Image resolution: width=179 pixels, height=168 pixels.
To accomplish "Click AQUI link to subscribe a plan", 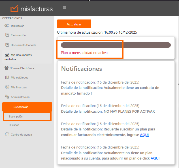I will pyautogui.click(x=144, y=135).
